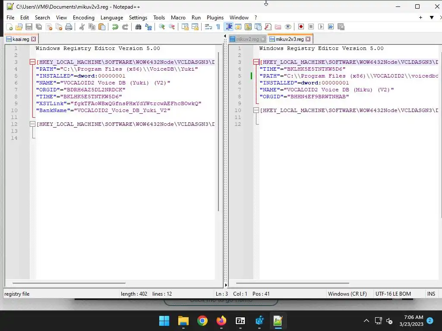Open the Function List panel icon
Screen dimensions: 442x331
coord(268,27)
